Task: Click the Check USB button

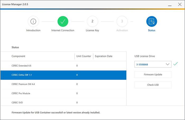Action: tap(153, 85)
